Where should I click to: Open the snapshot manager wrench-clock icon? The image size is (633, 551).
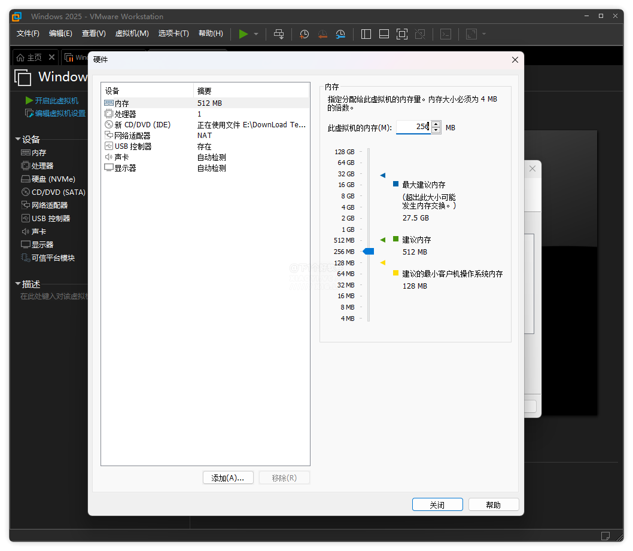point(340,34)
